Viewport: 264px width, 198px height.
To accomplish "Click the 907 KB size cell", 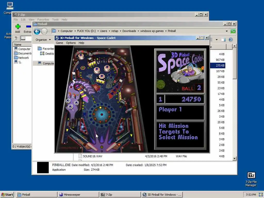I will (x=220, y=60).
